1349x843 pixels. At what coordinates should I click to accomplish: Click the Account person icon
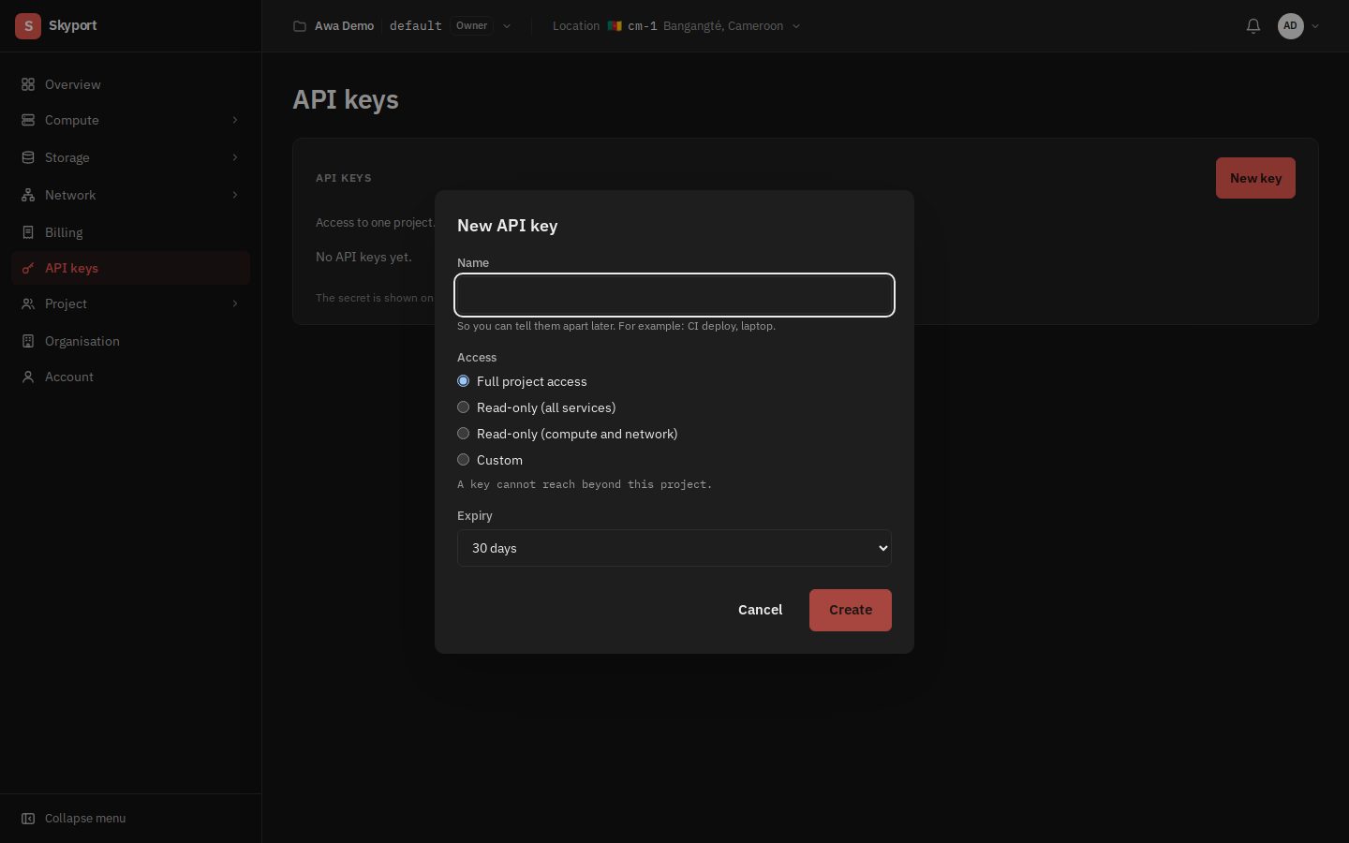pyautogui.click(x=28, y=377)
